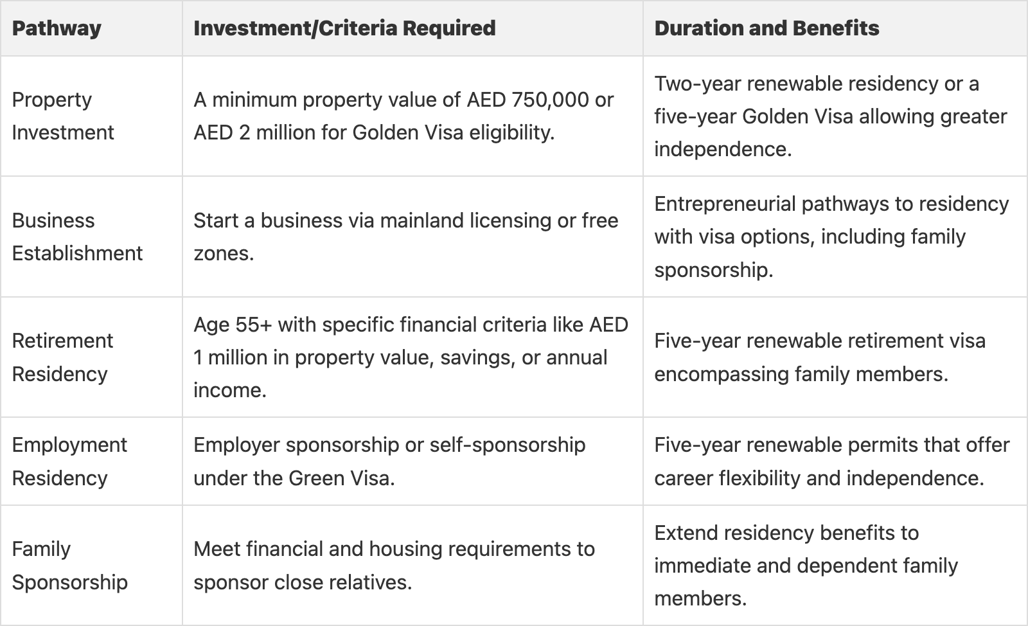
Task: Select the Five-year renewable retirement visa cell
Action: tap(819, 357)
